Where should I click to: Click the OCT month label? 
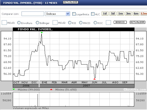coord(16,82)
